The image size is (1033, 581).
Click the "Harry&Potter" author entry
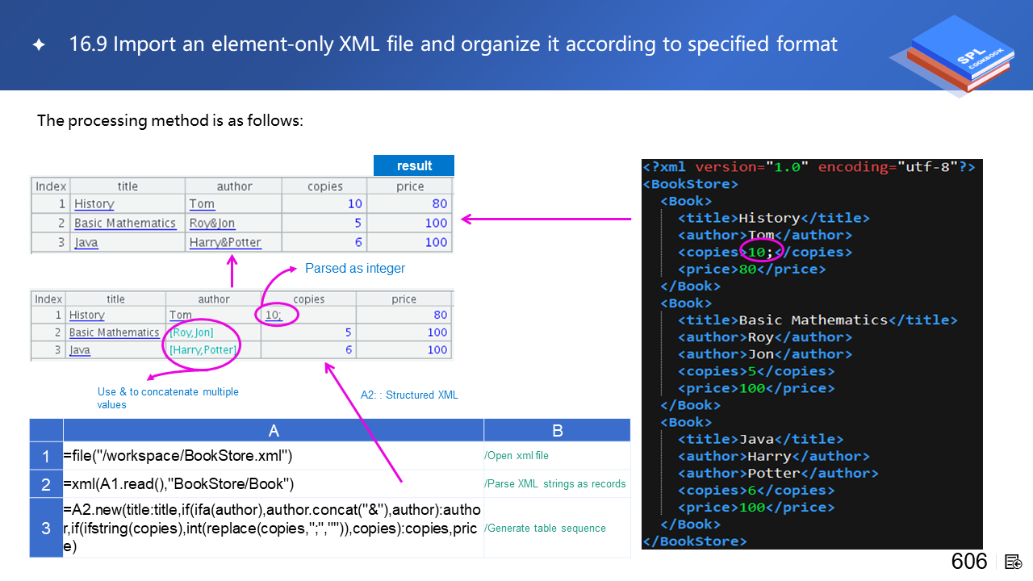click(225, 243)
